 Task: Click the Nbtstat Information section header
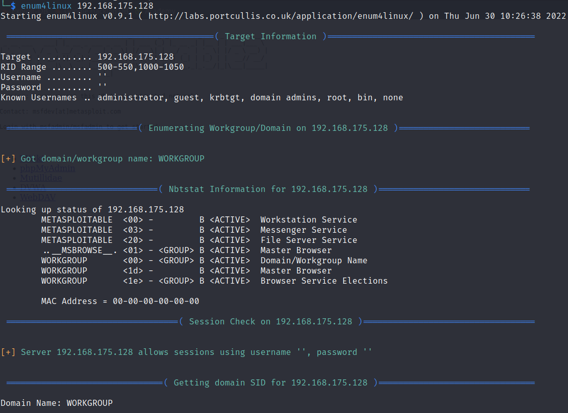[x=268, y=189]
